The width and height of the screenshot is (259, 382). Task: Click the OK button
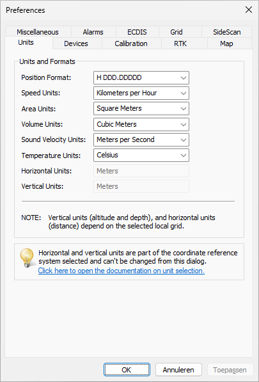click(127, 370)
